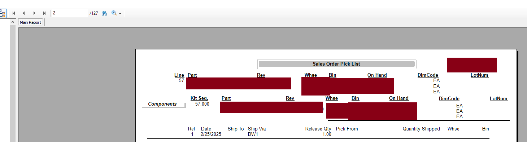Click the zoom magnifier icon

tap(114, 13)
